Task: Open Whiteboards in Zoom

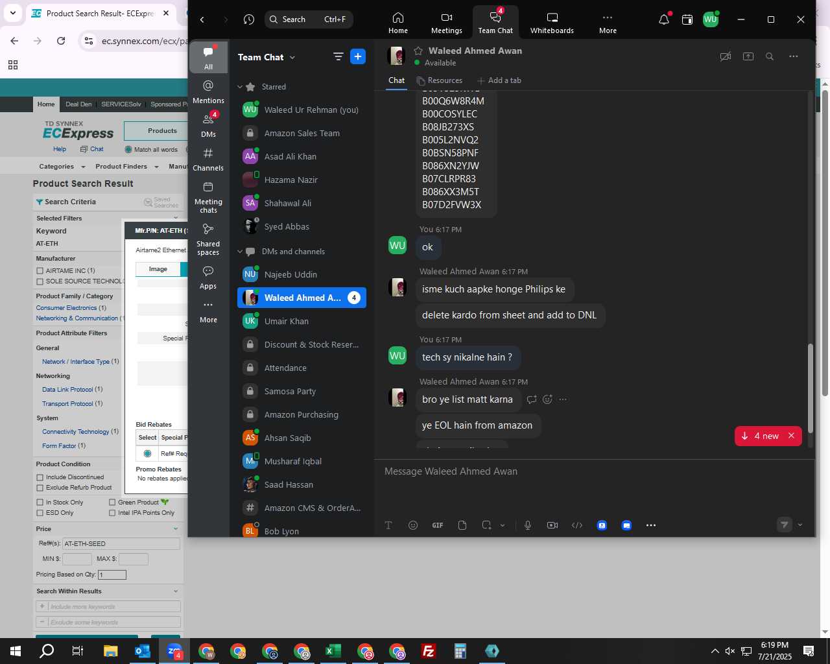Action: 552,23
